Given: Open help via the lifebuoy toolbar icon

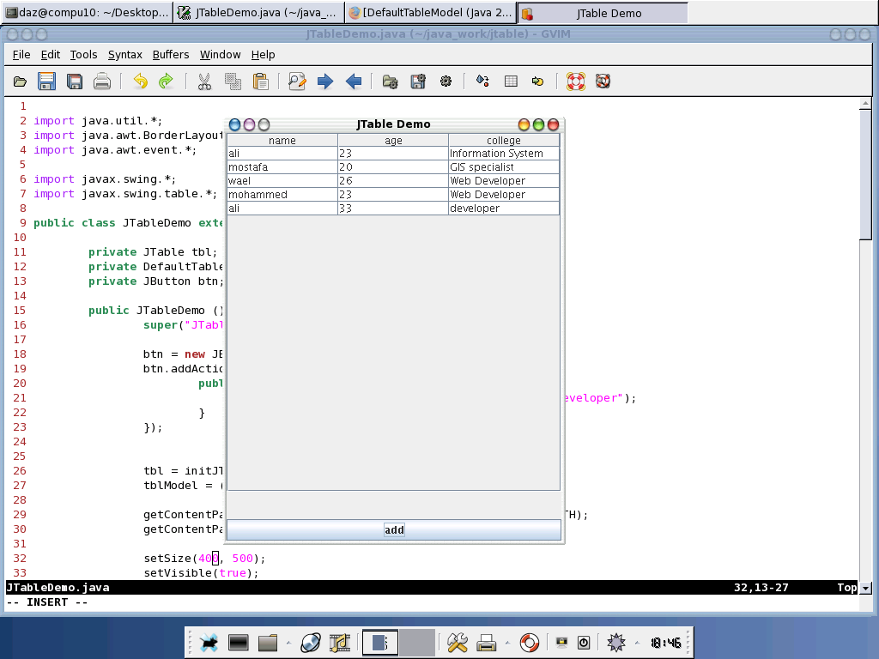Looking at the screenshot, I should (x=575, y=82).
